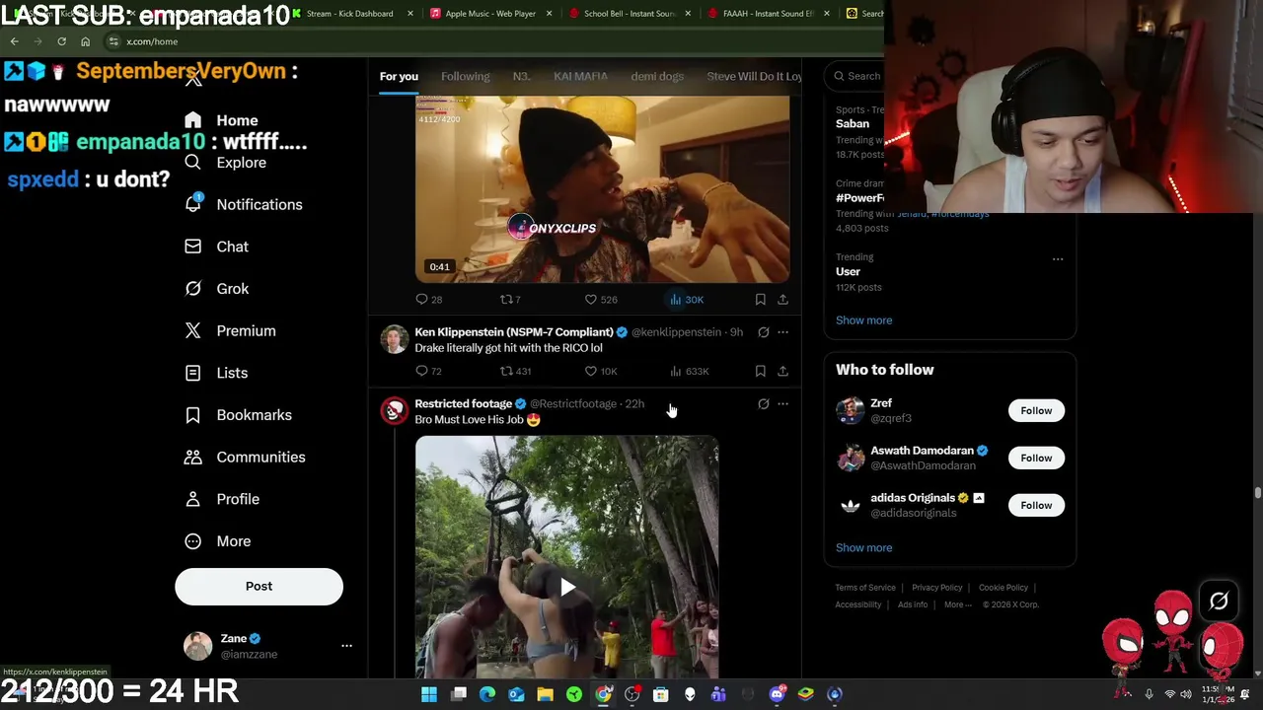This screenshot has width=1263, height=710.
Task: Open Ken Klippenstein's profile avatar
Action: [394, 339]
